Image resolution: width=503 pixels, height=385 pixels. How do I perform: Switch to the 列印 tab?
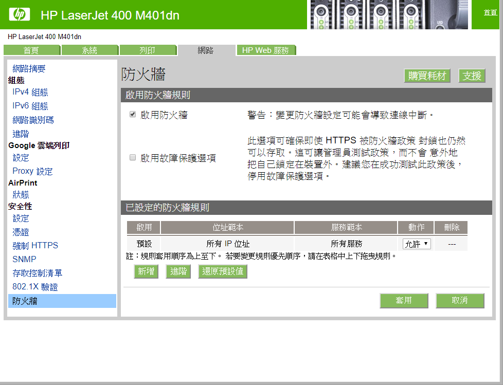point(148,50)
